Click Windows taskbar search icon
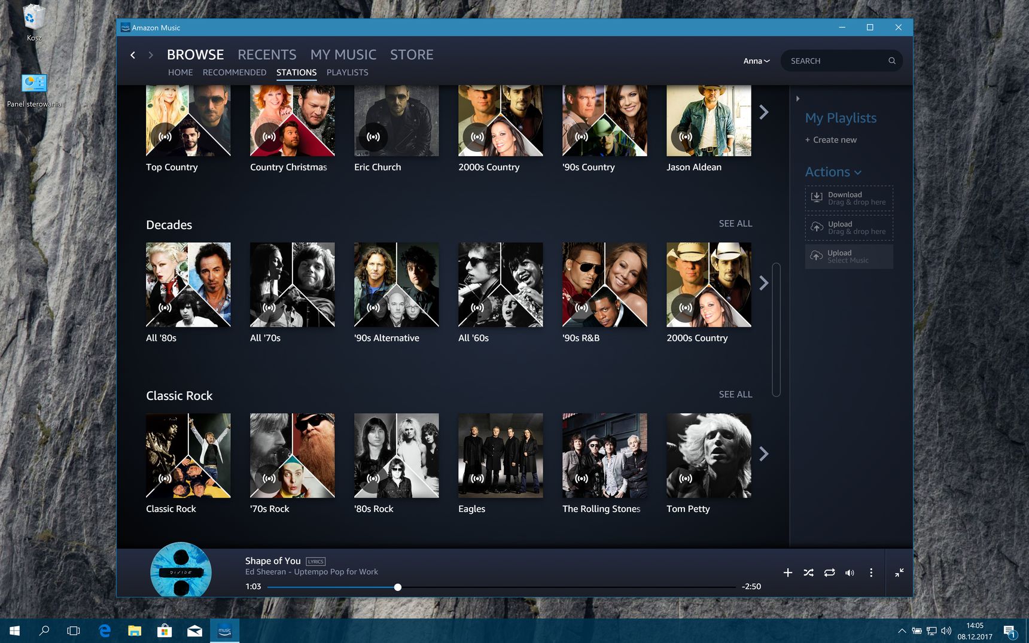 [x=44, y=631]
